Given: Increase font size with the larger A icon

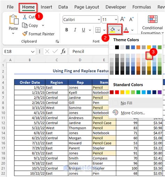Looking at the screenshot, I should [x=123, y=19].
